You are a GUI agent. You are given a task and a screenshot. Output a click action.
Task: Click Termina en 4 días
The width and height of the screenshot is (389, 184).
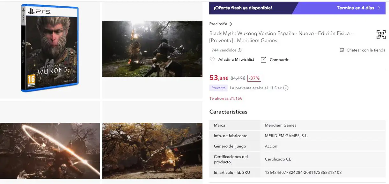(x=355, y=8)
